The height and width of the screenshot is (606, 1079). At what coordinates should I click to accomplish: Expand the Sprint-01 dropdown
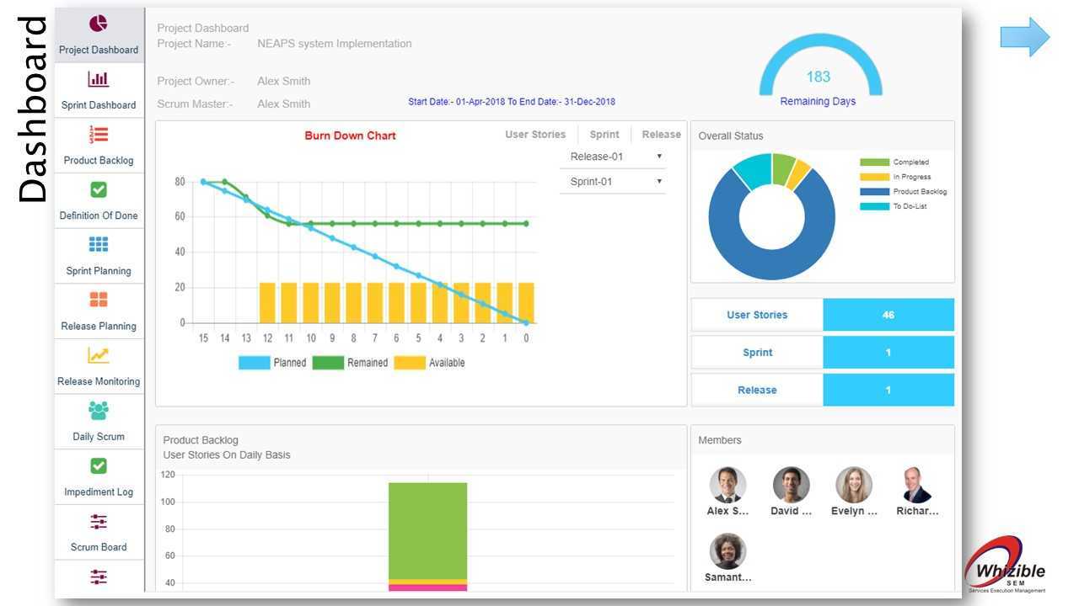click(x=613, y=181)
